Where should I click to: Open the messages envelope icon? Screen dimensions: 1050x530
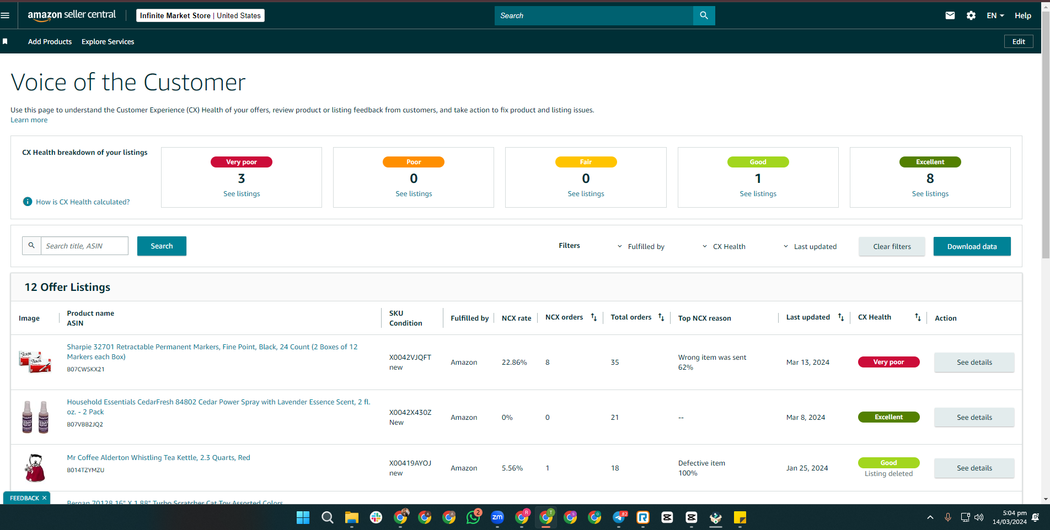click(x=950, y=15)
